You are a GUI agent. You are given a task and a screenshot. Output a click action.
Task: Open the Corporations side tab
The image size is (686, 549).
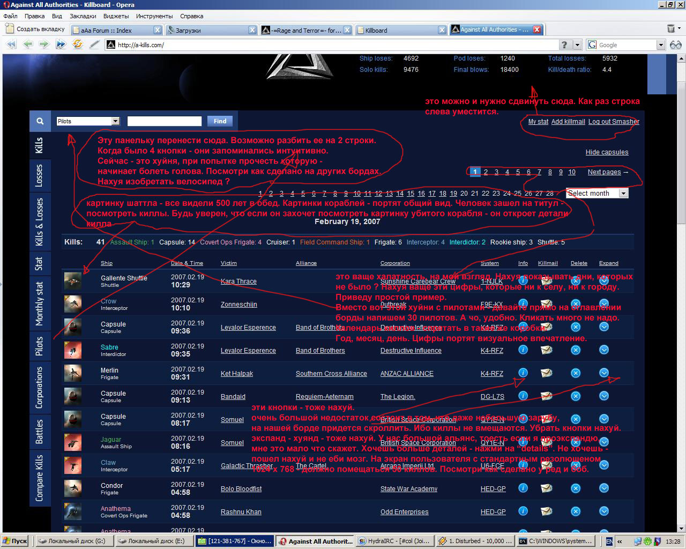[x=40, y=387]
